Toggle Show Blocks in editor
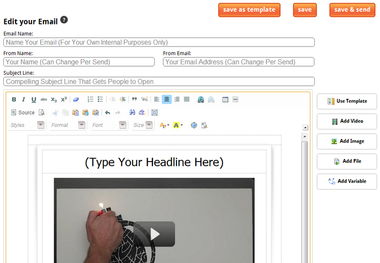The height and width of the screenshot is (263, 380). tap(204, 125)
